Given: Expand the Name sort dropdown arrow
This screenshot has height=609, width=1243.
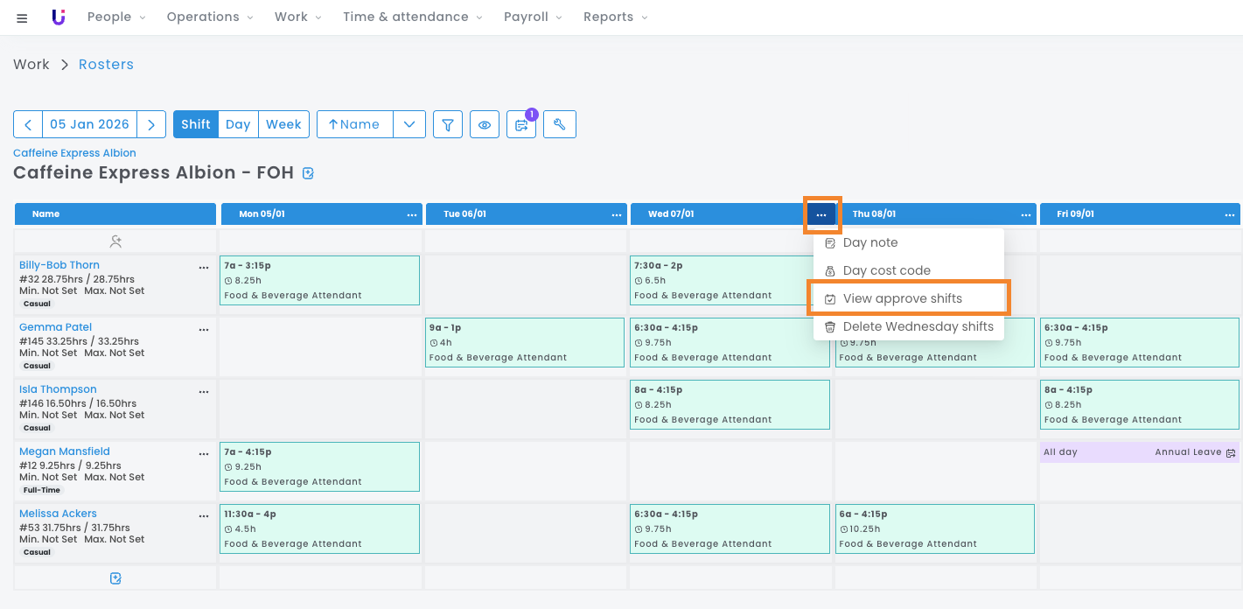Looking at the screenshot, I should click(409, 124).
